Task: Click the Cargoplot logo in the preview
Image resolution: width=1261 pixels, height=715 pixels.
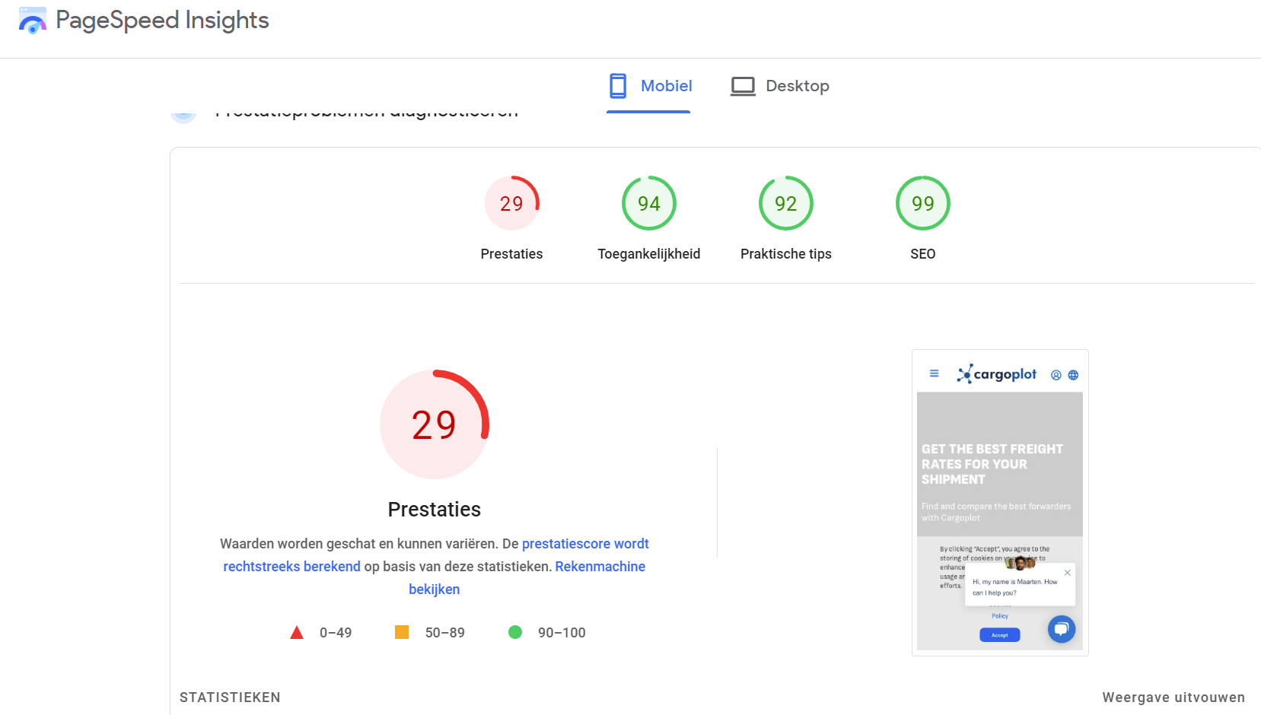Action: pos(997,373)
